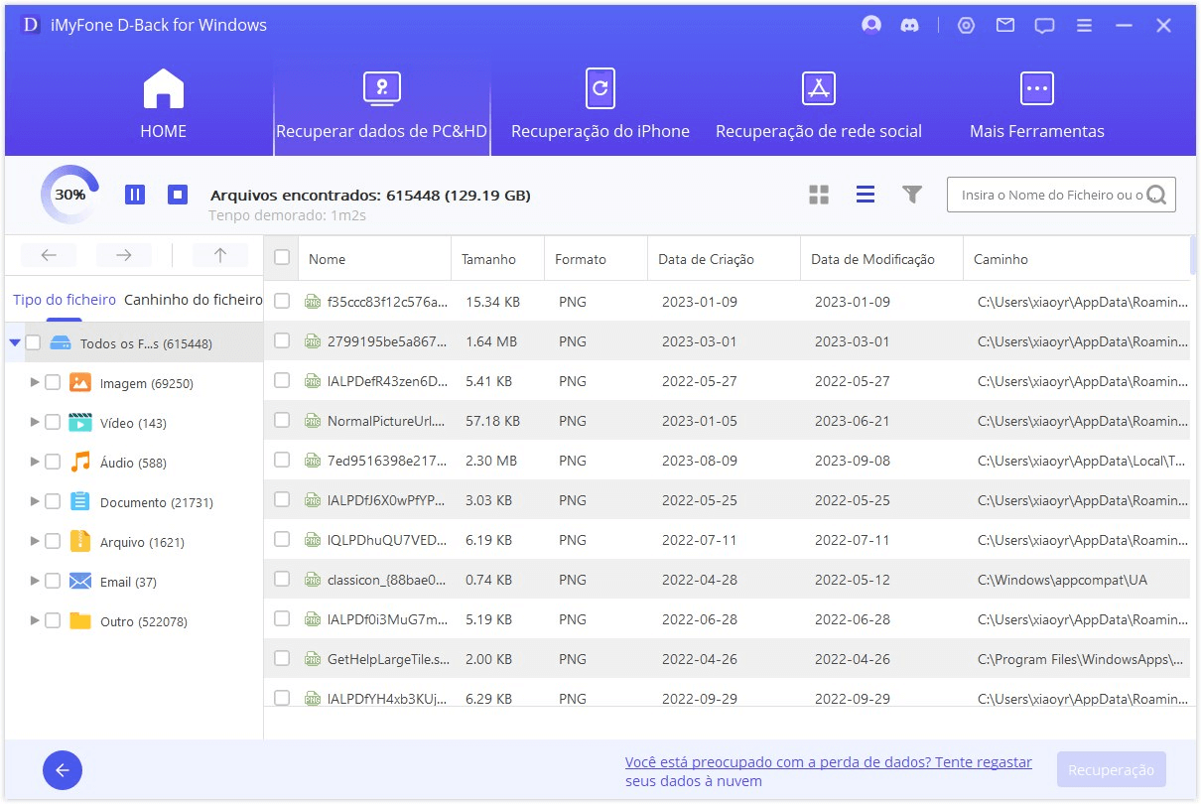Screen dimensions: 1201x804
Task: Click the Áudio music note icon
Action: coord(80,463)
